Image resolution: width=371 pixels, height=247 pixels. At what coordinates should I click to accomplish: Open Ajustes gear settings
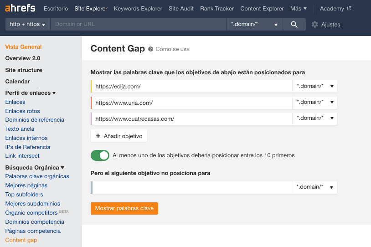pos(326,24)
